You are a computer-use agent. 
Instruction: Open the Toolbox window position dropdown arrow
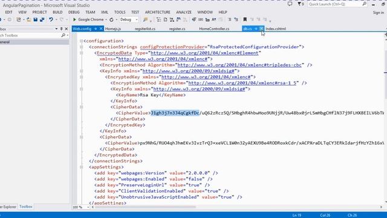click(56, 29)
